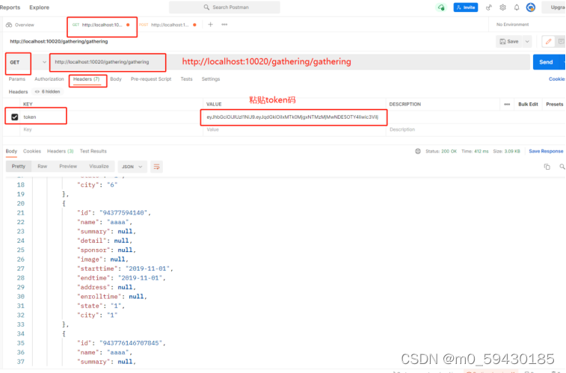Open the Reports menu item
The width and height of the screenshot is (566, 373).
pos(10,7)
